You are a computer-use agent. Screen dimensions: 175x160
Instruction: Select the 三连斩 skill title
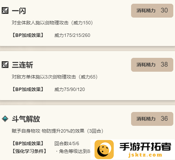(22, 65)
